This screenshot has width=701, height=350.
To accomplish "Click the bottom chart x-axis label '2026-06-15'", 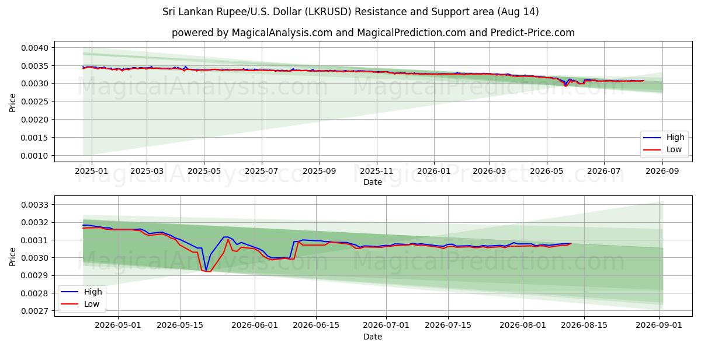I will click(316, 327).
